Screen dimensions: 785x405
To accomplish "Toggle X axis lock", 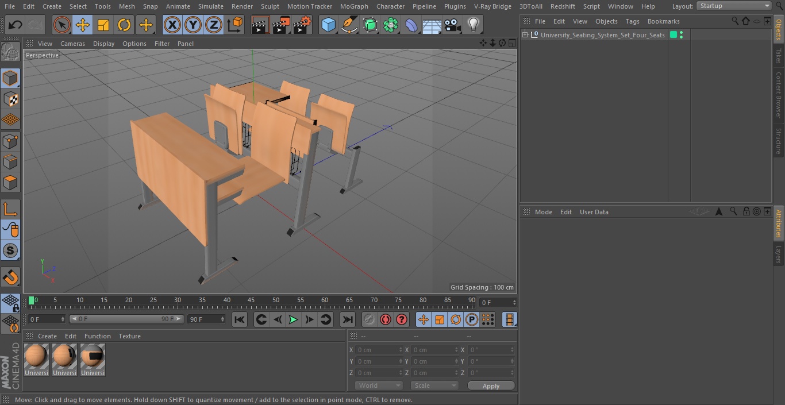I will 172,25.
